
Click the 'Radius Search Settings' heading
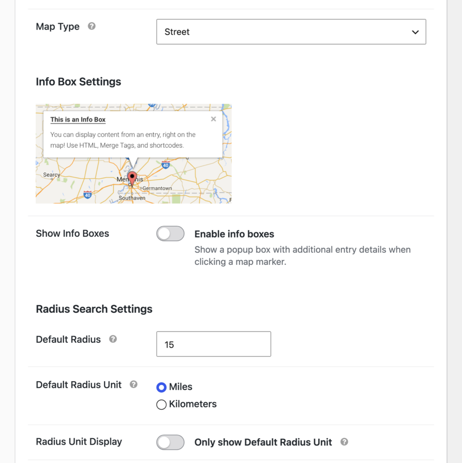tap(94, 309)
